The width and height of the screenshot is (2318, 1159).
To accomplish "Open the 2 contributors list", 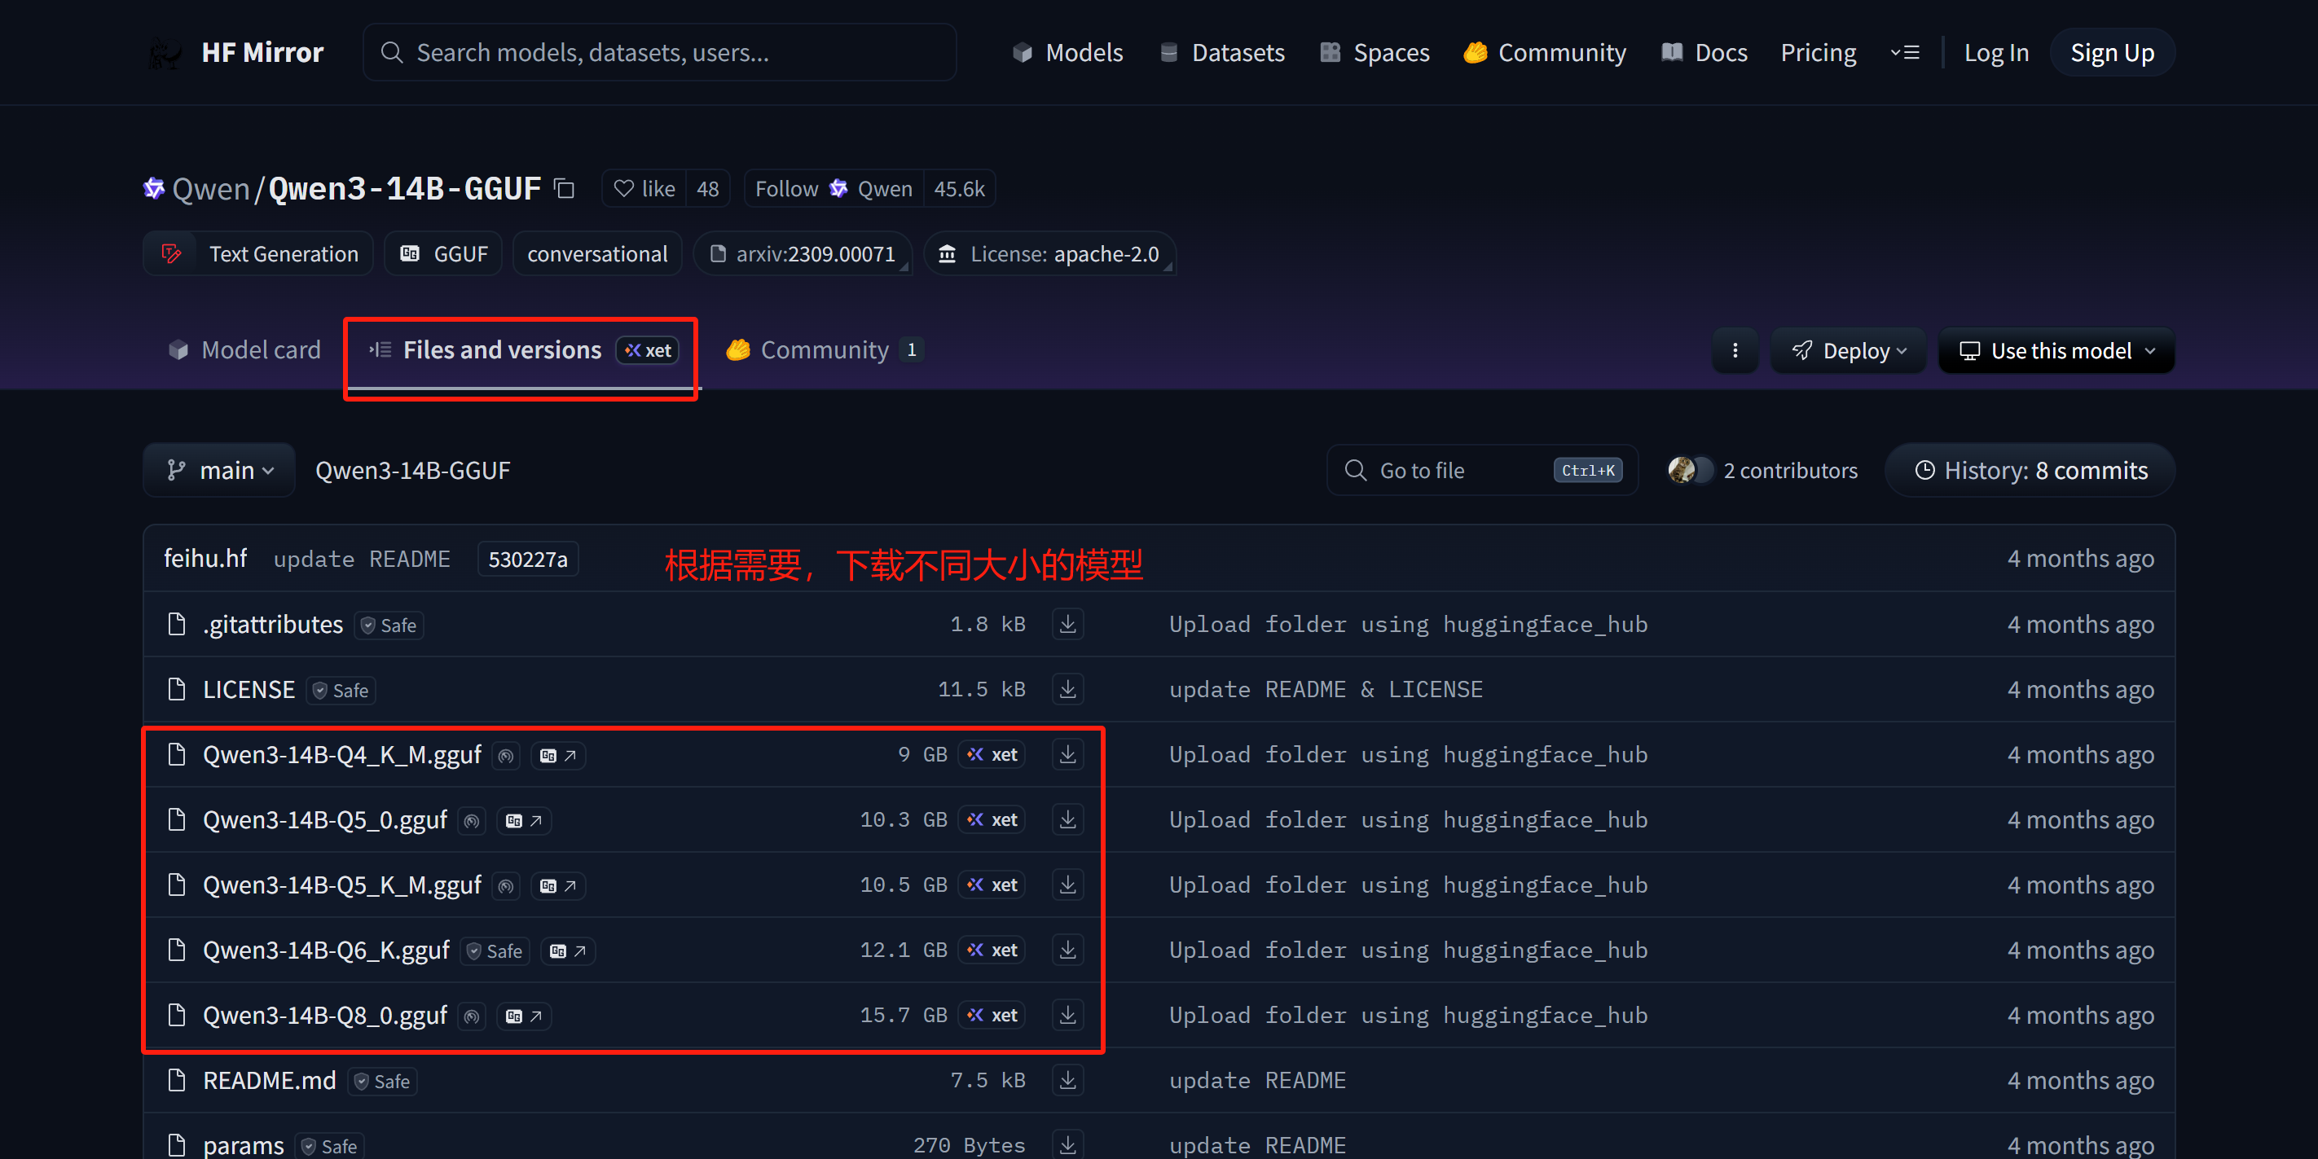I will point(1762,471).
